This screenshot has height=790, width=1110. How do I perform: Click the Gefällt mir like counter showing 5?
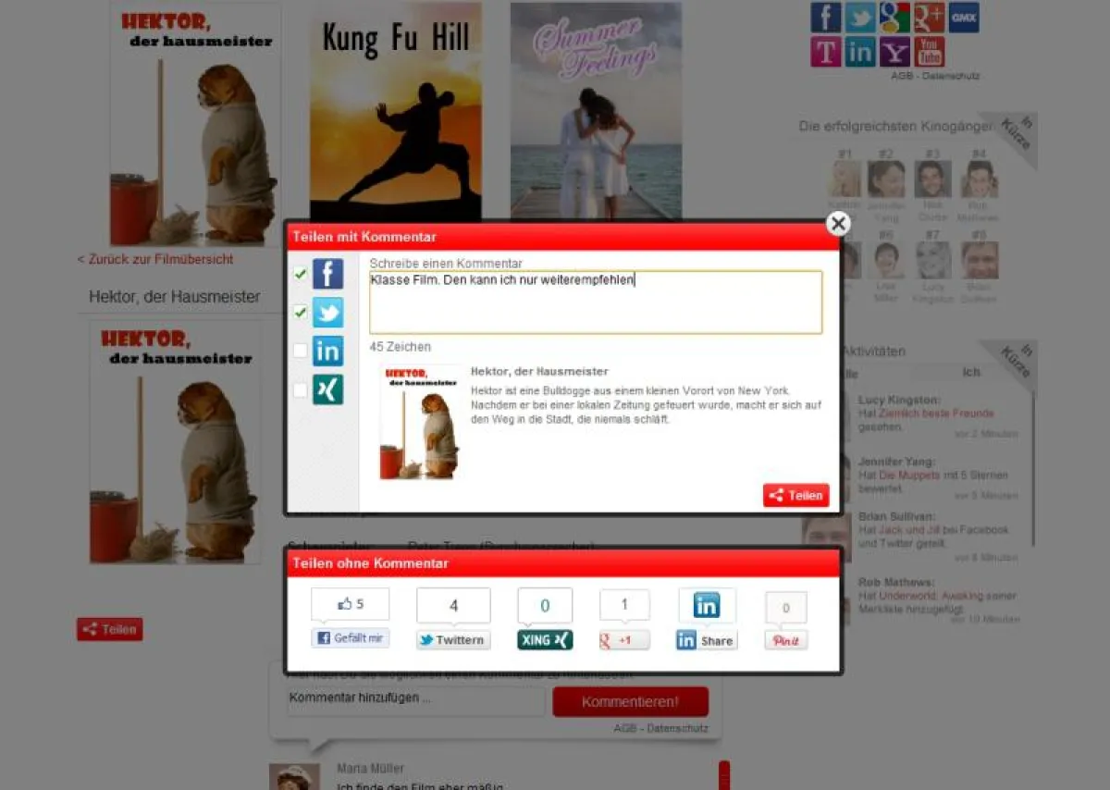(x=350, y=604)
